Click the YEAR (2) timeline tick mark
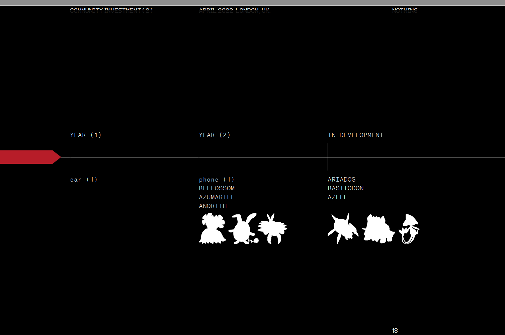The height and width of the screenshot is (335, 505). [x=199, y=157]
